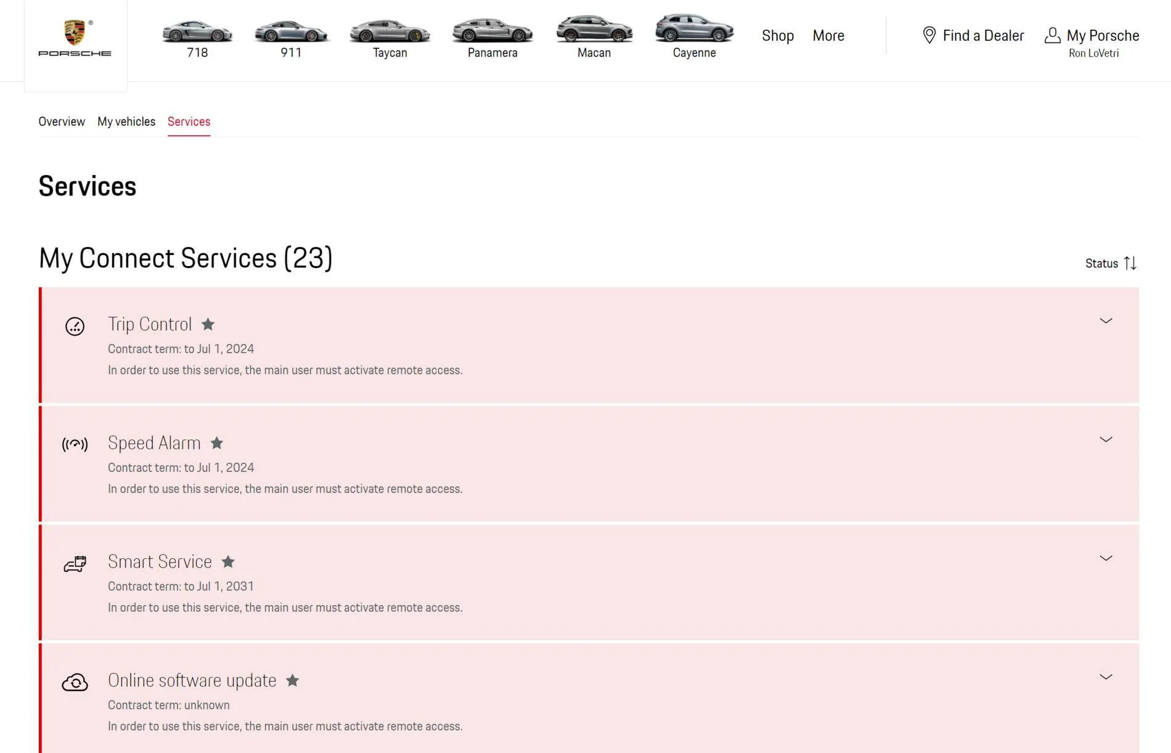The image size is (1171, 753).
Task: Click the Ron LoVetri account name
Action: [1093, 54]
